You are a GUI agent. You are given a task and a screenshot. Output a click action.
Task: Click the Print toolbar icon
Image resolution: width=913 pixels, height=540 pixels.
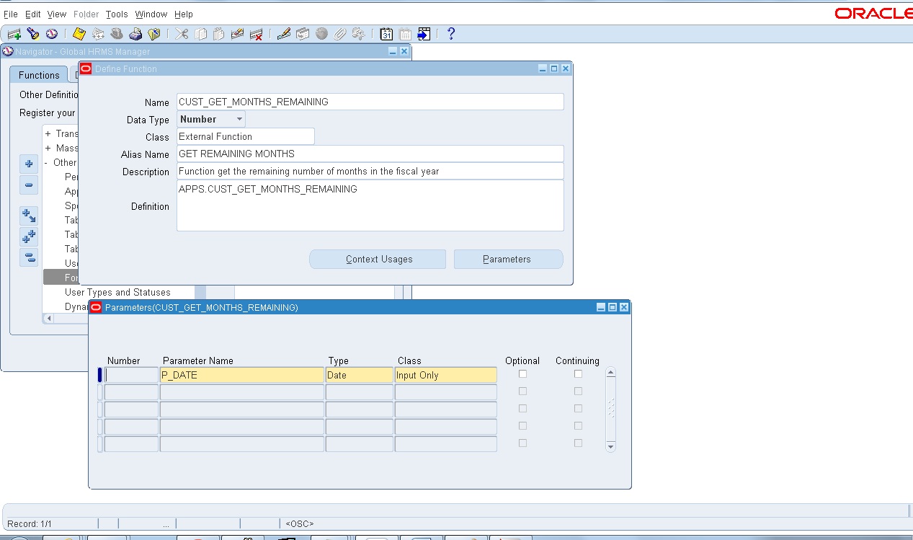tap(135, 34)
